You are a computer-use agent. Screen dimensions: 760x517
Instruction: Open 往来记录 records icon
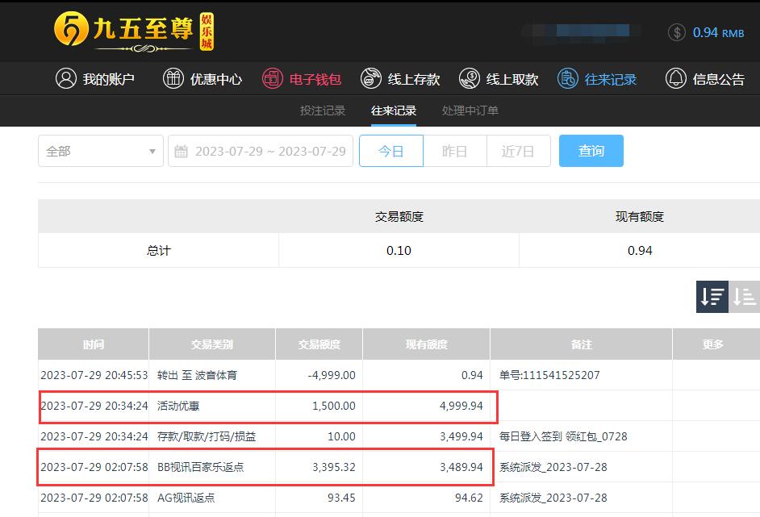click(567, 78)
